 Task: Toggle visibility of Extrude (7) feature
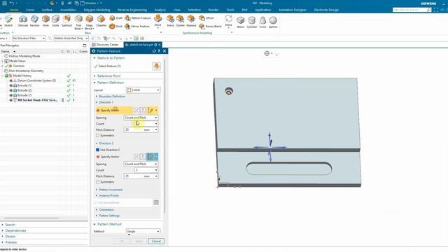(11, 95)
